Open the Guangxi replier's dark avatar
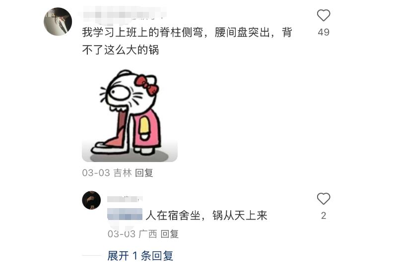The height and width of the screenshot is (275, 393). (91, 200)
